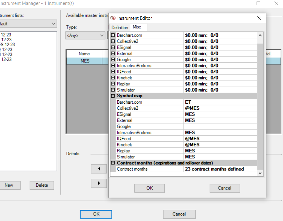Screen dimensions: 283x221
Task: Maximize the Instrument Manager window
Action: [258, 3]
